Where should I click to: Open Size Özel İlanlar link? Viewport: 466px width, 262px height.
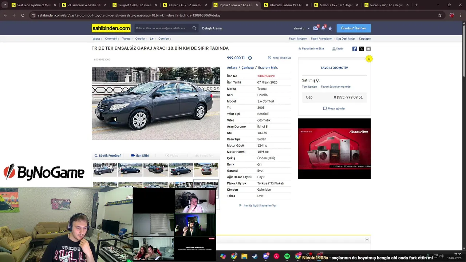345,39
